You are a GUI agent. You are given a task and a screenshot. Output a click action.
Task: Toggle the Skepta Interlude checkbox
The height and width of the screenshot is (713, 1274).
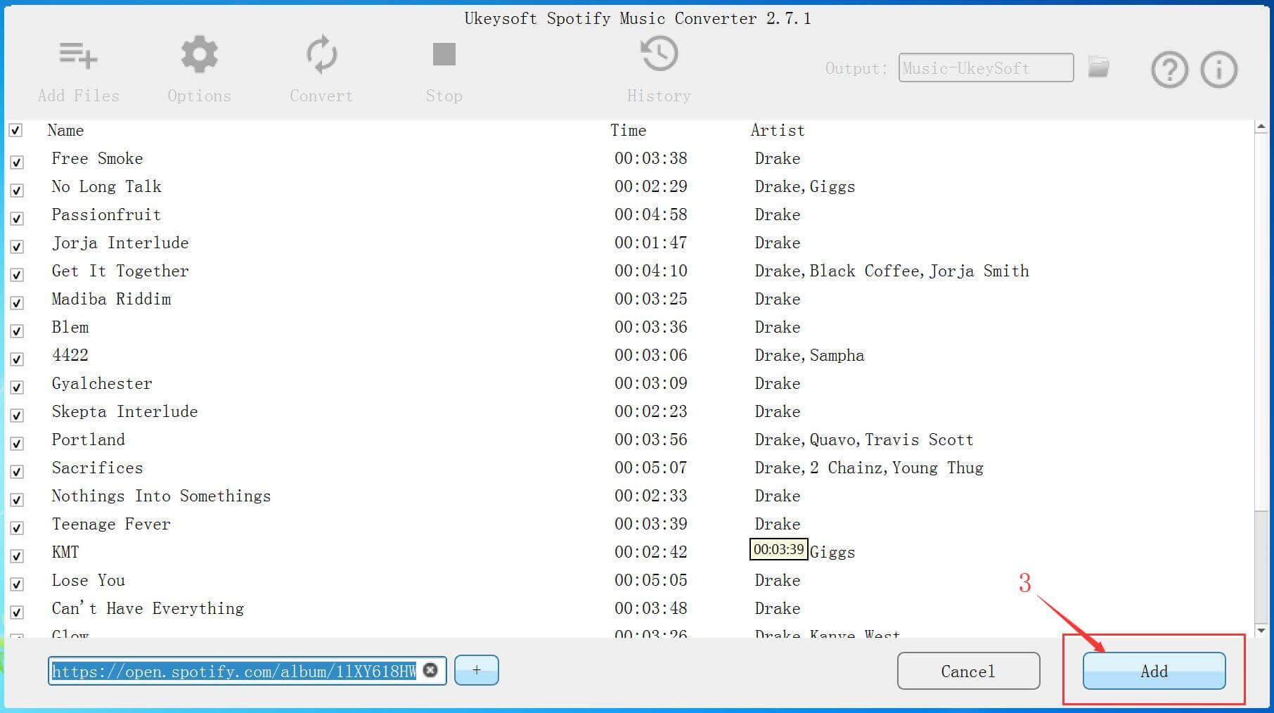[17, 415]
